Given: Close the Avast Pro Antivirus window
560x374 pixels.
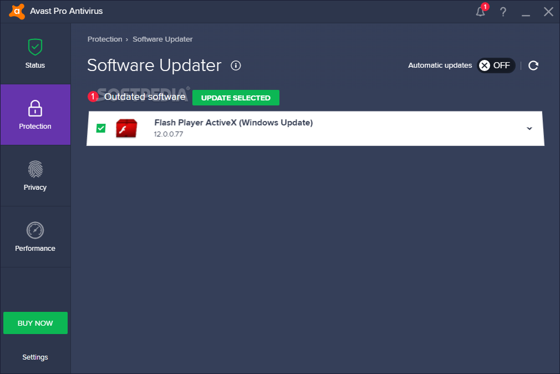Looking at the screenshot, I should click(548, 12).
